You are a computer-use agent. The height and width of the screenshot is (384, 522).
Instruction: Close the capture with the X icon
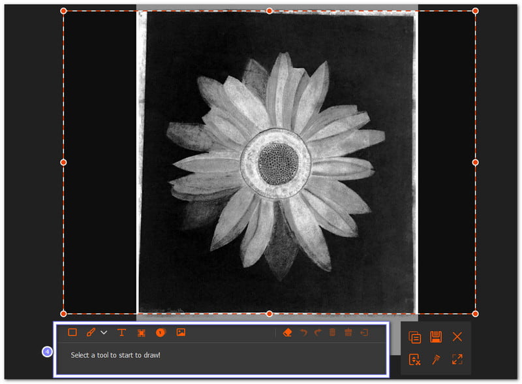pyautogui.click(x=457, y=337)
